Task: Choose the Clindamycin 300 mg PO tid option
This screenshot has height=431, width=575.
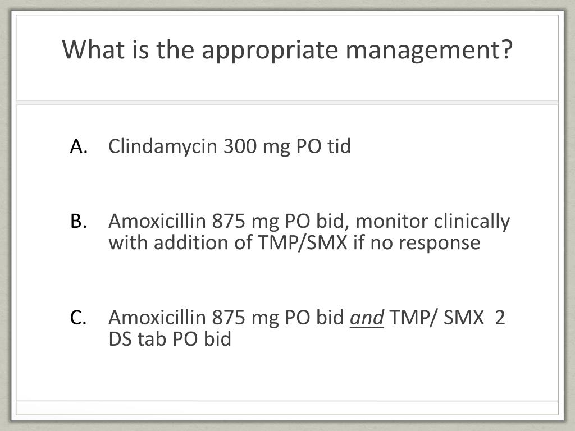Action: click(x=230, y=146)
